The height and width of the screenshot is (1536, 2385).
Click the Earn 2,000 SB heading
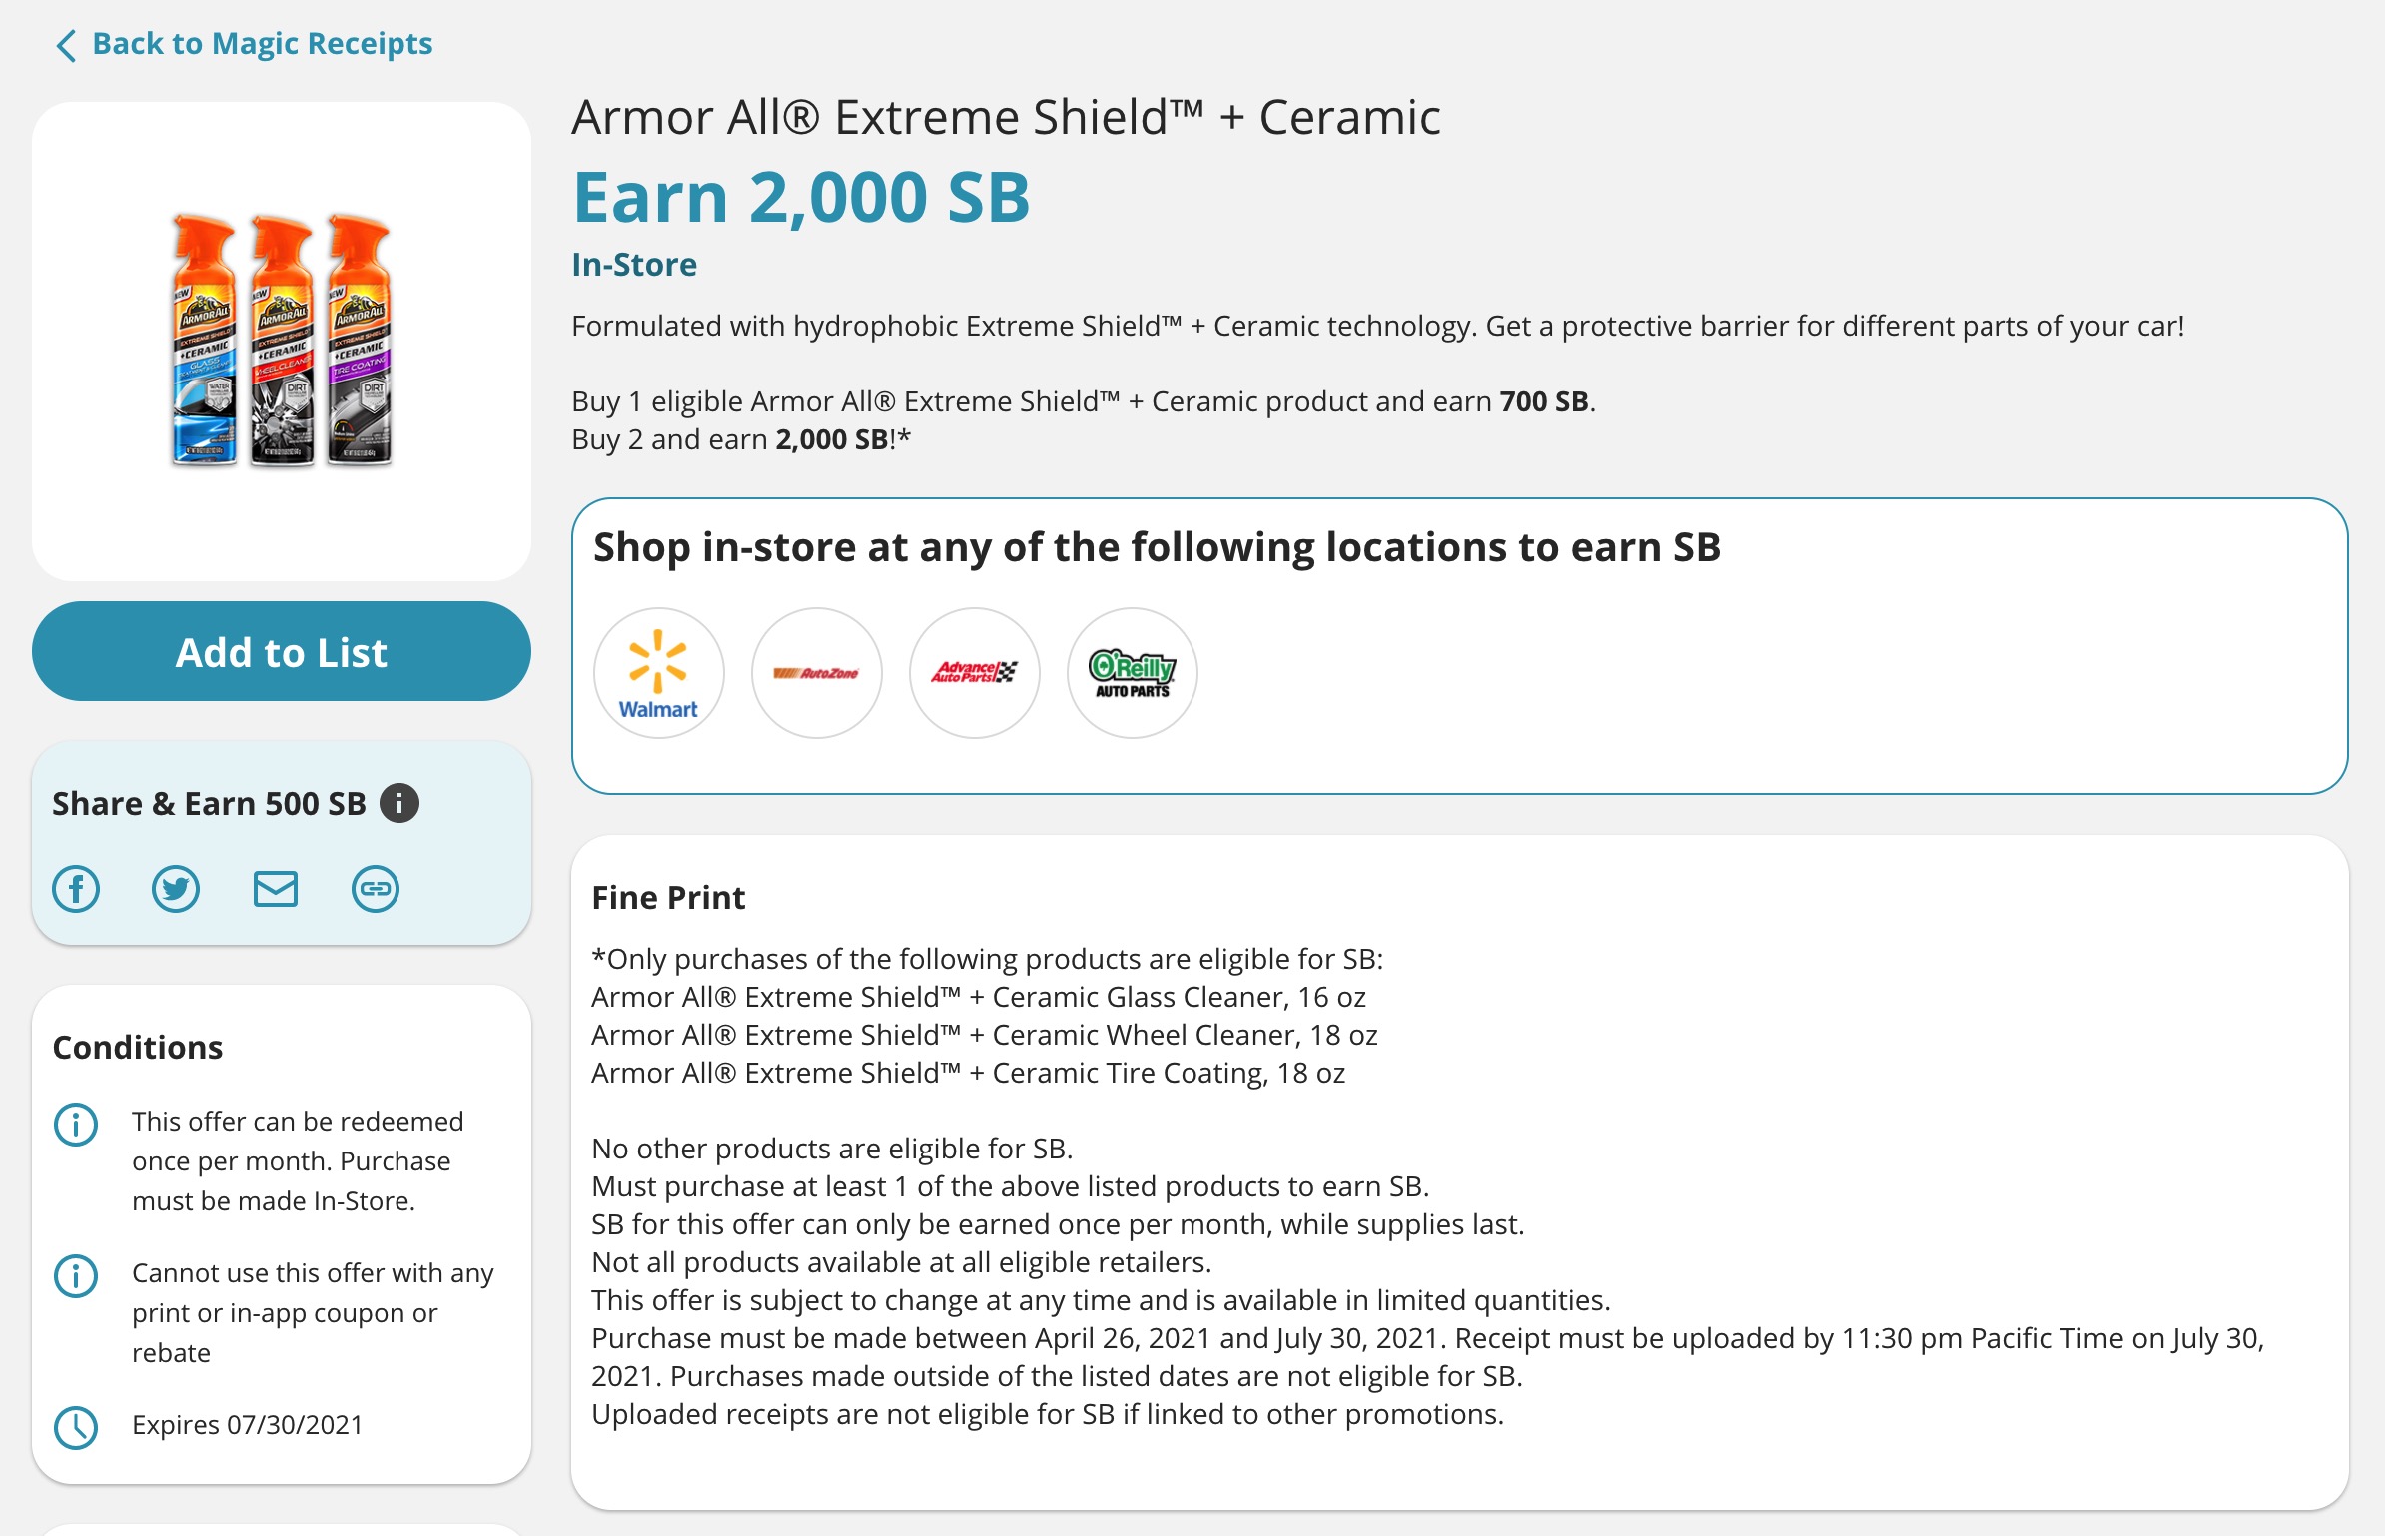click(801, 198)
